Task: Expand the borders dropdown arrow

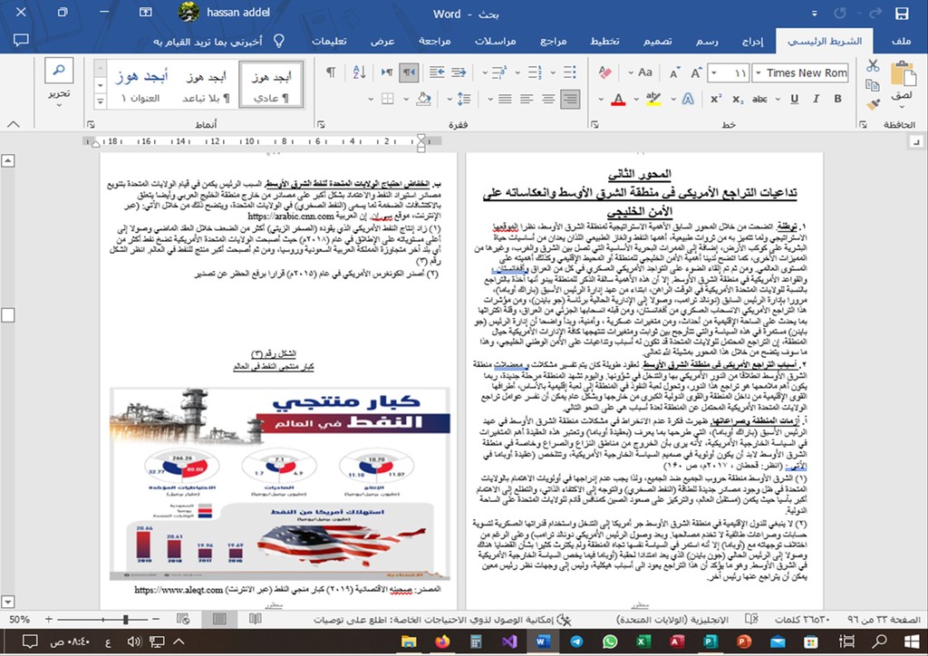Action: coord(371,99)
